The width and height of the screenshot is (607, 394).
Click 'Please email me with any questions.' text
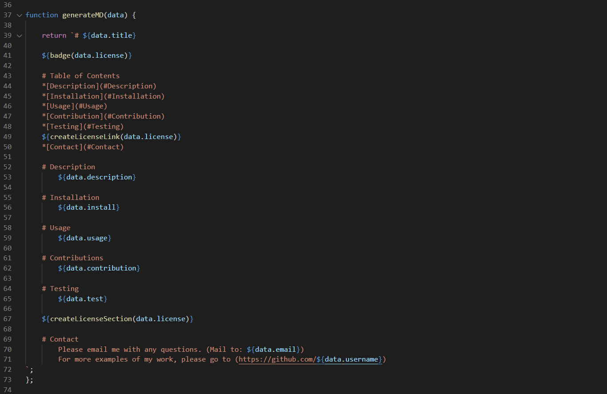pyautogui.click(x=130, y=350)
